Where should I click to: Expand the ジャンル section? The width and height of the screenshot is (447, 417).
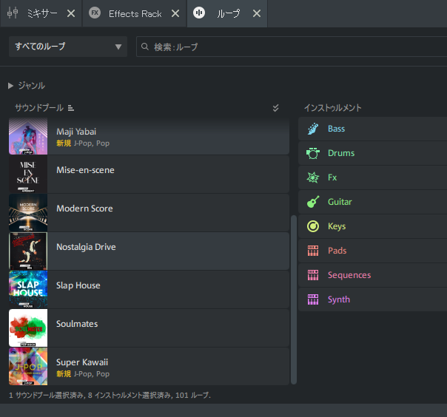(x=11, y=86)
